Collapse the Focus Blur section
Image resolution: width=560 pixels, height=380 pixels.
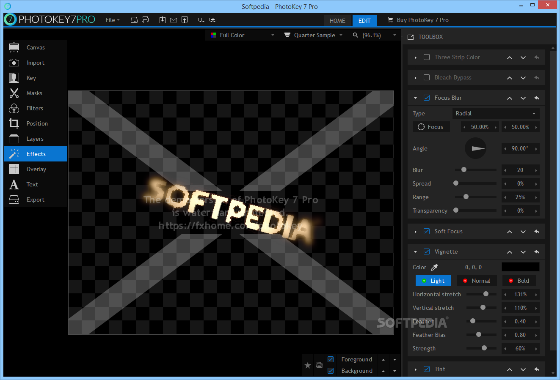[415, 98]
